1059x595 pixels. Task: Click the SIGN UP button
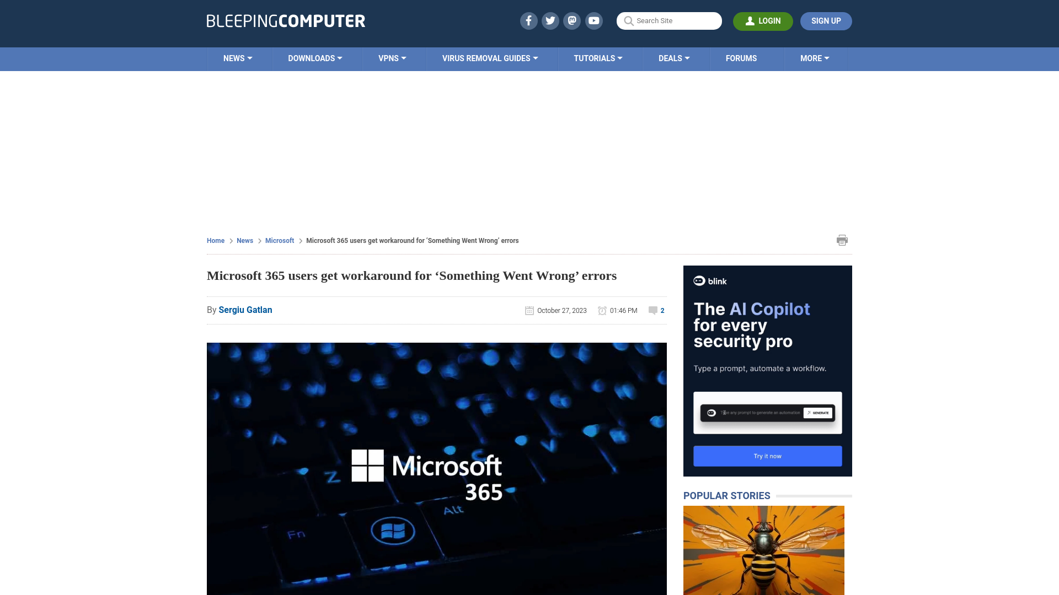[826, 21]
